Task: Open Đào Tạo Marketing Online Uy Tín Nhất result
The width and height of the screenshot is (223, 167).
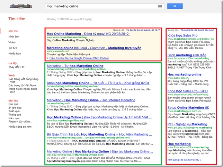Action: tap(99, 117)
